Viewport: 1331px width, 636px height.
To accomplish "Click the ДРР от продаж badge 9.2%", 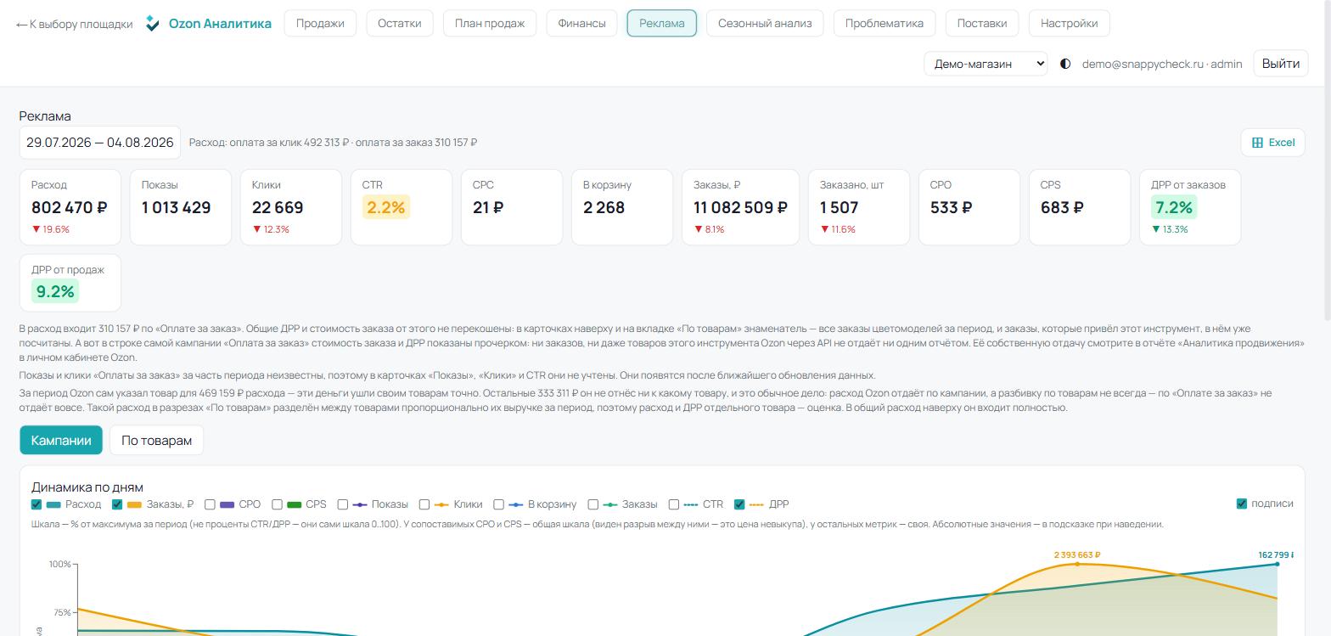I will [x=55, y=291].
